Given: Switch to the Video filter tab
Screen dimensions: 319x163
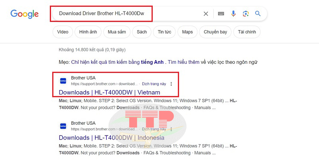Looking at the screenshot, I should click(63, 32).
